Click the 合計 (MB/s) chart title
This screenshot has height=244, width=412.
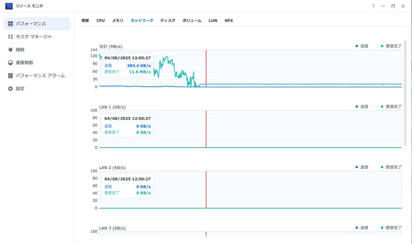[x=111, y=46]
